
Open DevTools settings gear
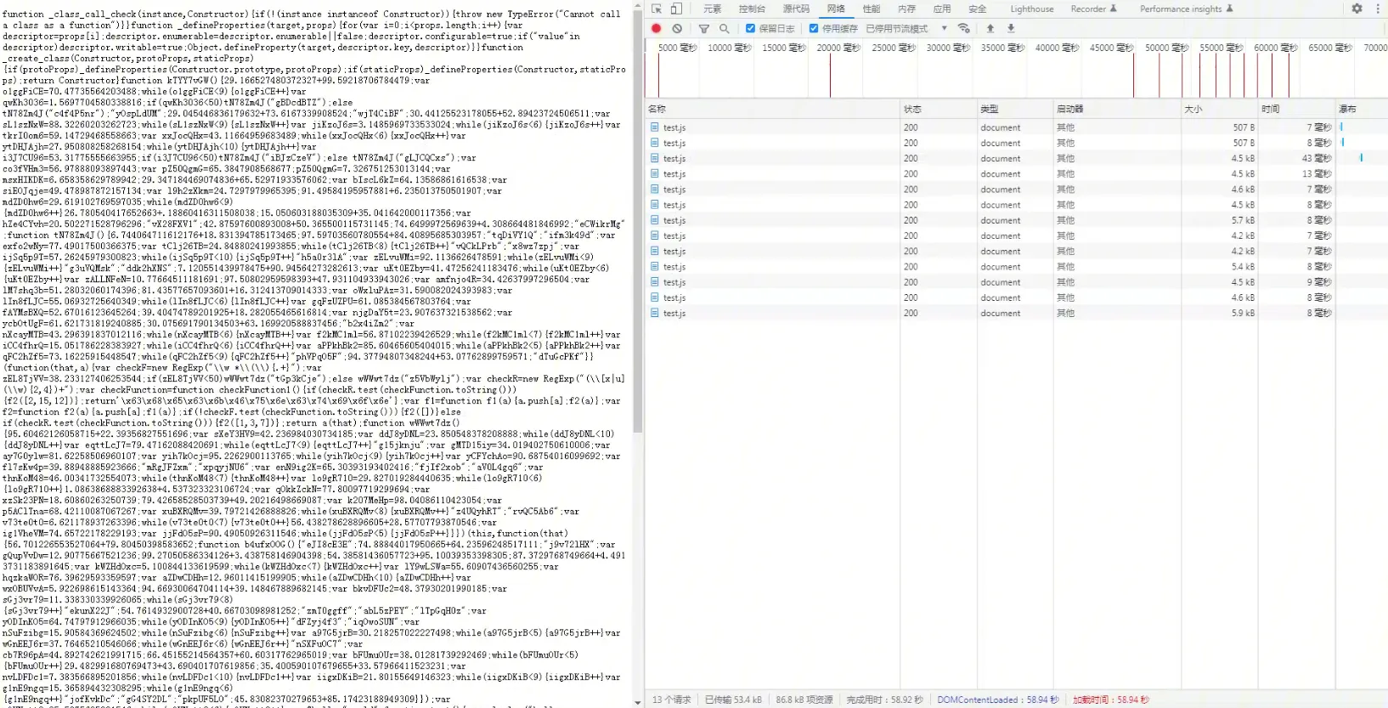pyautogui.click(x=1357, y=8)
